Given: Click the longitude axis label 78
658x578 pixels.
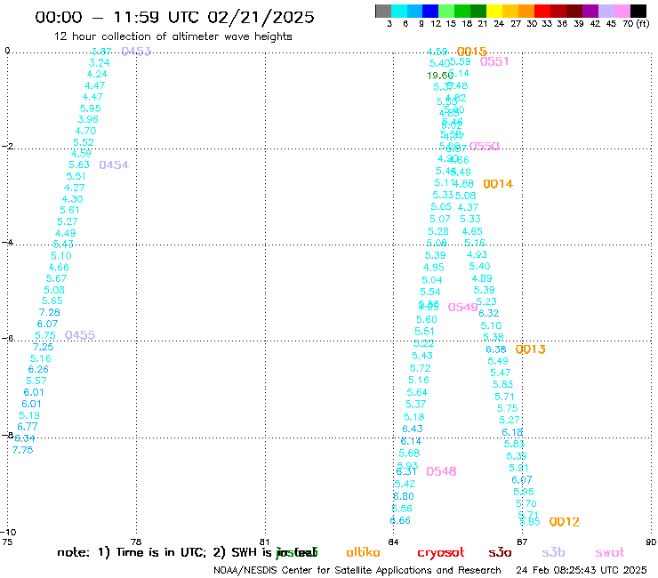Looking at the screenshot, I should [136, 542].
